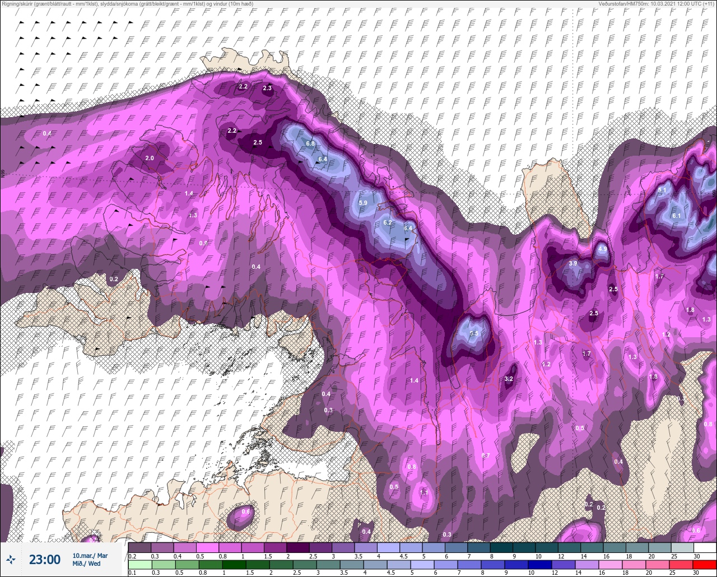Click the compass star icon beside 23:00
Viewport: 717px width, 577px height.
click(x=11, y=559)
